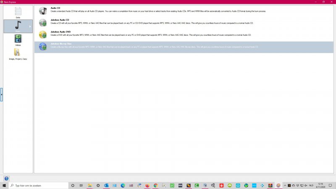Viewport: 336px width, 189px height.
Task: Open the notification center icon
Action: pos(331,185)
